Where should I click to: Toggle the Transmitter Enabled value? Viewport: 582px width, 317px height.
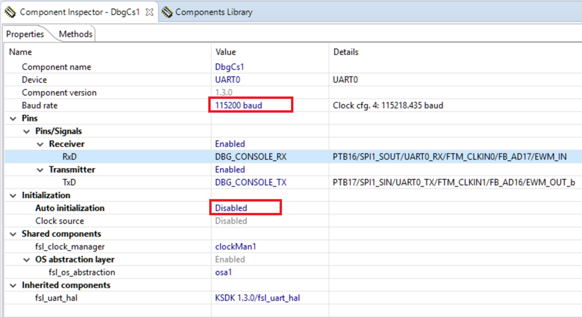(230, 170)
